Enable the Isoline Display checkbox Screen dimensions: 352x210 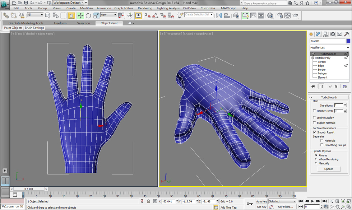click(315, 118)
